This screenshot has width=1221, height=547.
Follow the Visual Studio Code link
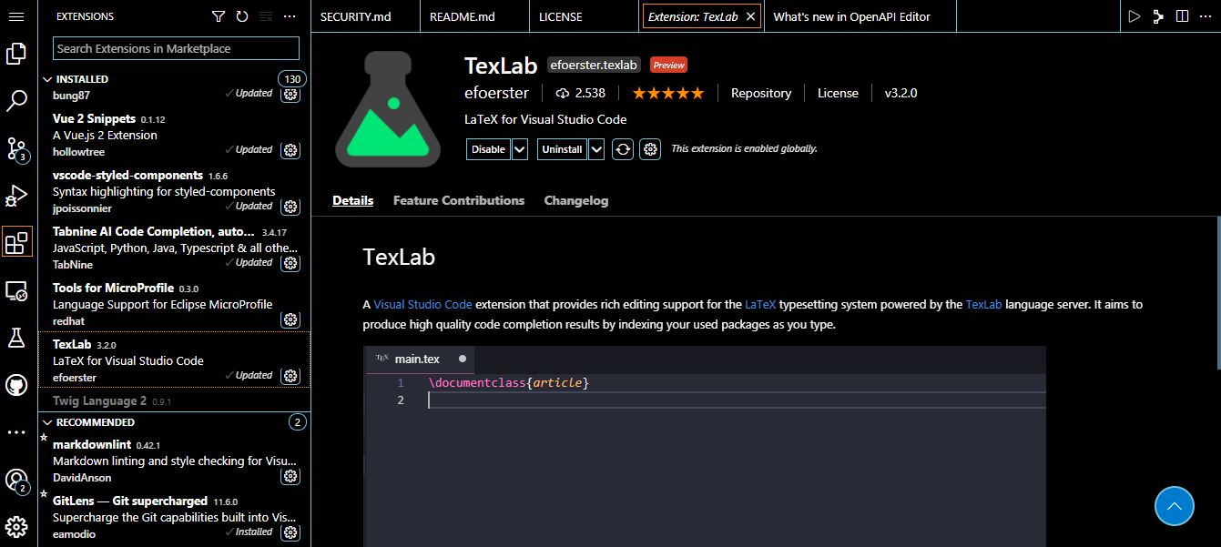422,304
